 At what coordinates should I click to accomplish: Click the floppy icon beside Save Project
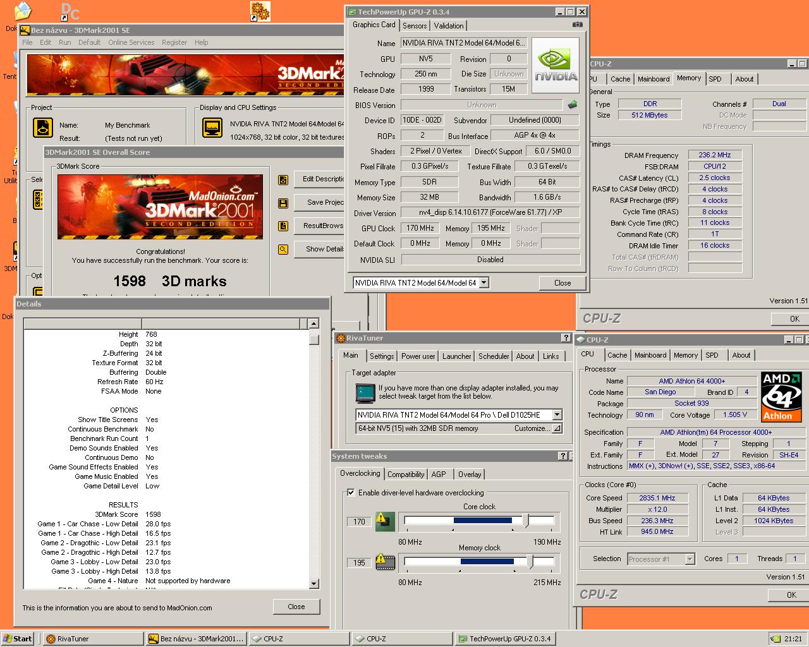(283, 203)
